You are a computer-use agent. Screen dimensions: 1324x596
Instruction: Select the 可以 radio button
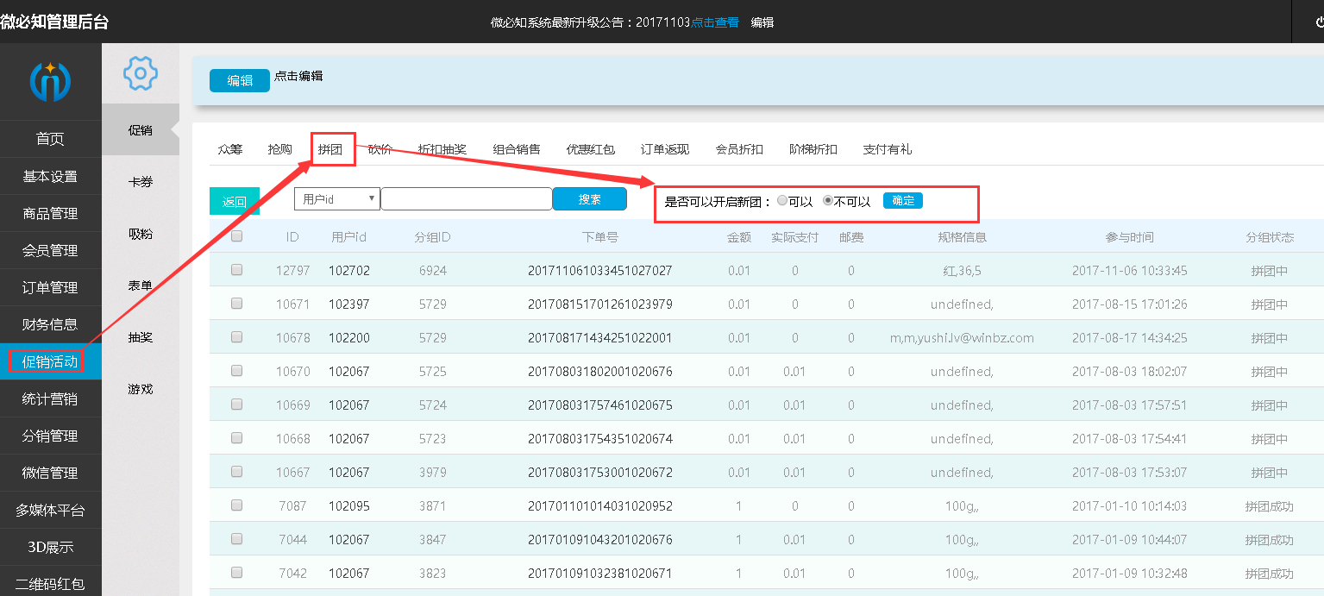[782, 201]
